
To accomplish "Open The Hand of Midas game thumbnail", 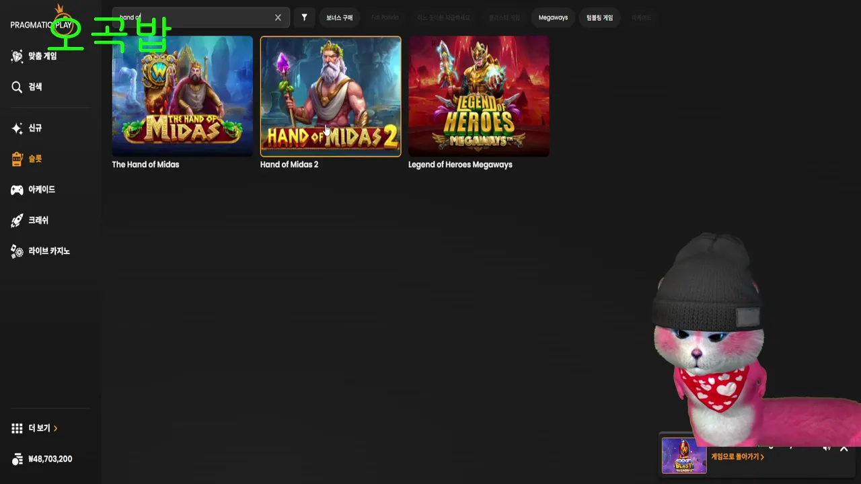I will (x=182, y=96).
